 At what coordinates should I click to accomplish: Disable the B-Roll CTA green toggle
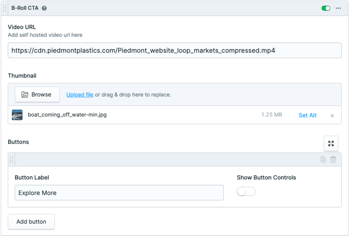tap(326, 8)
